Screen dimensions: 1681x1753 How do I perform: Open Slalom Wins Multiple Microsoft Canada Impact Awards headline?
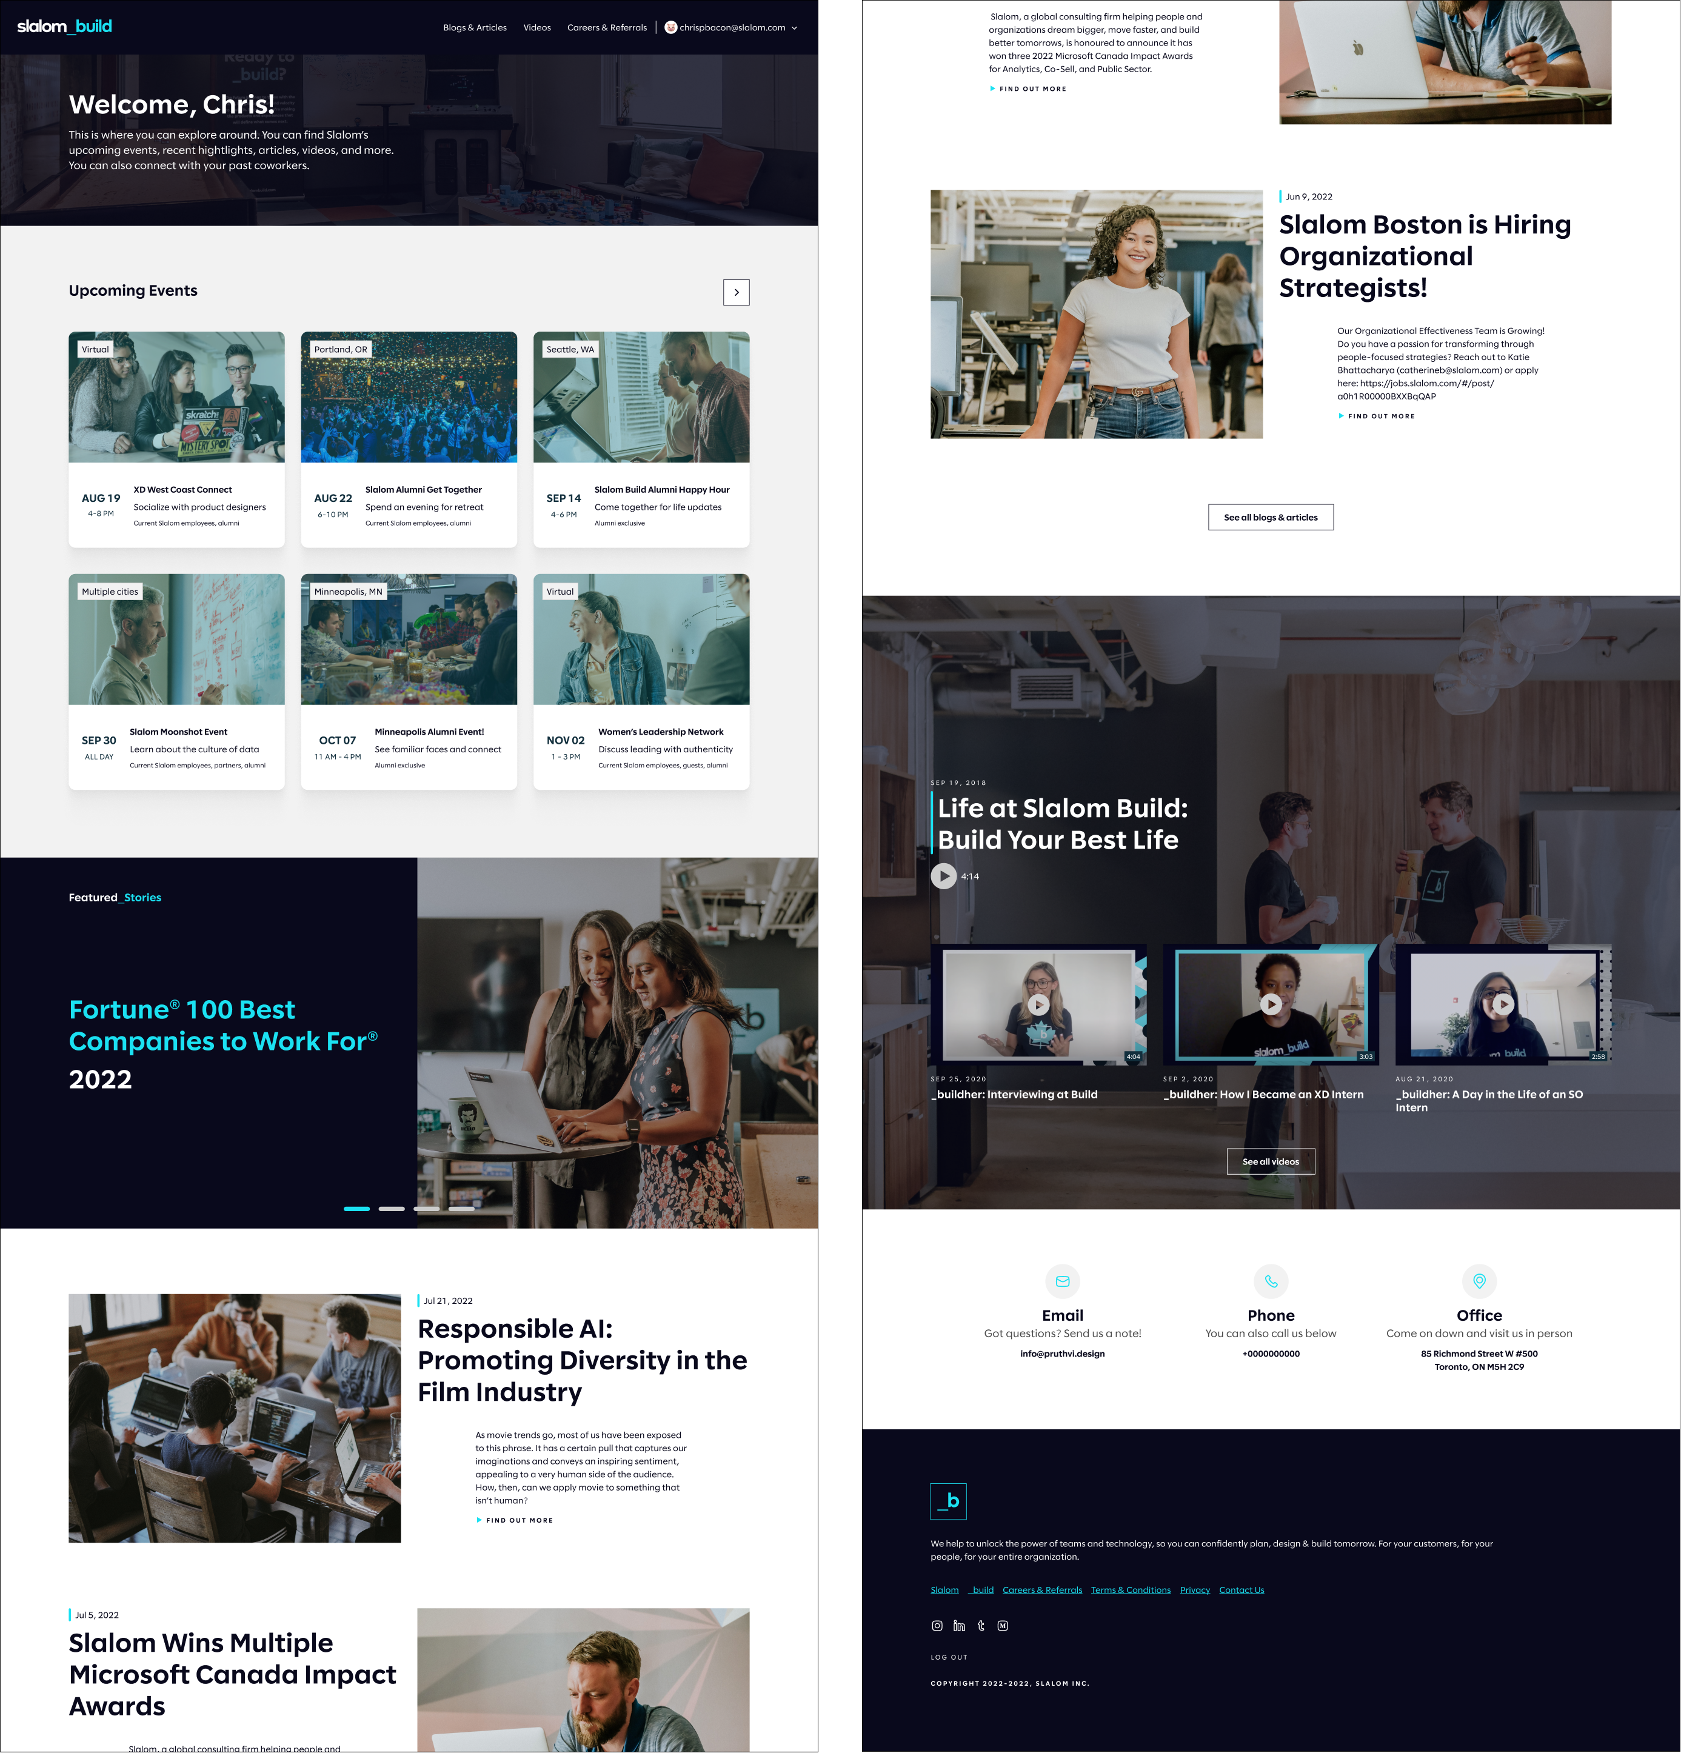[x=233, y=1674]
